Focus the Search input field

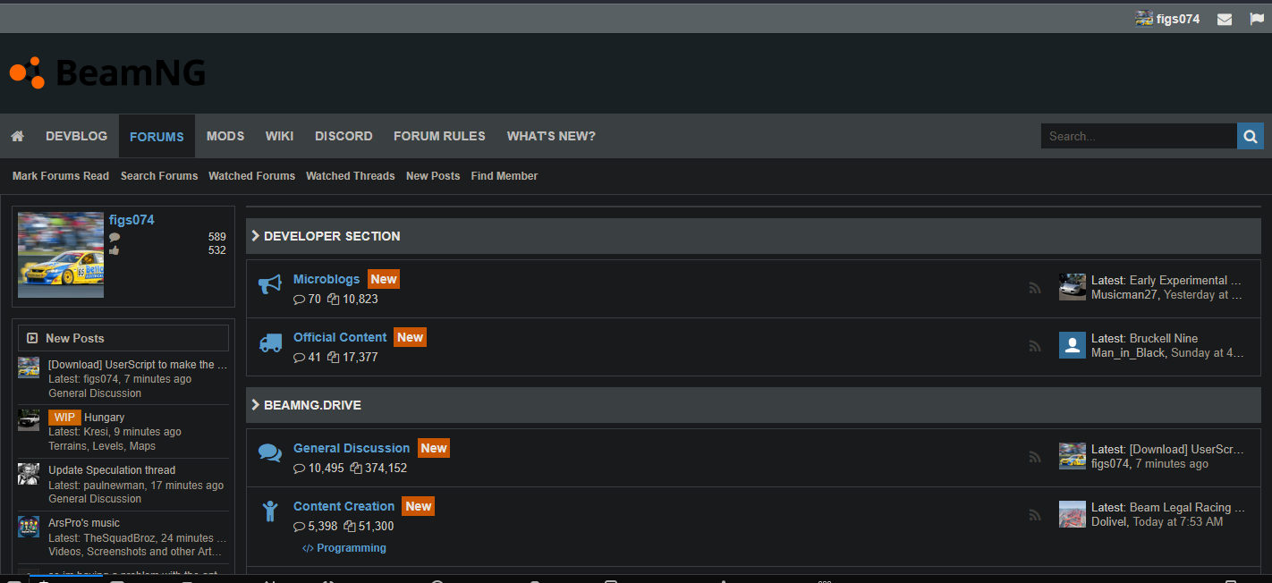tap(1139, 136)
